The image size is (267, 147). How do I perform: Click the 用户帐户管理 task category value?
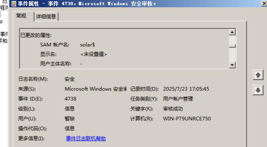click(178, 99)
